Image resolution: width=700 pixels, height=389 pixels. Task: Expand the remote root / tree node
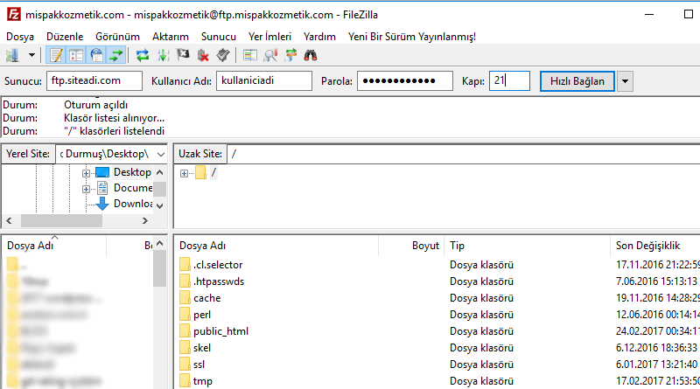point(184,174)
